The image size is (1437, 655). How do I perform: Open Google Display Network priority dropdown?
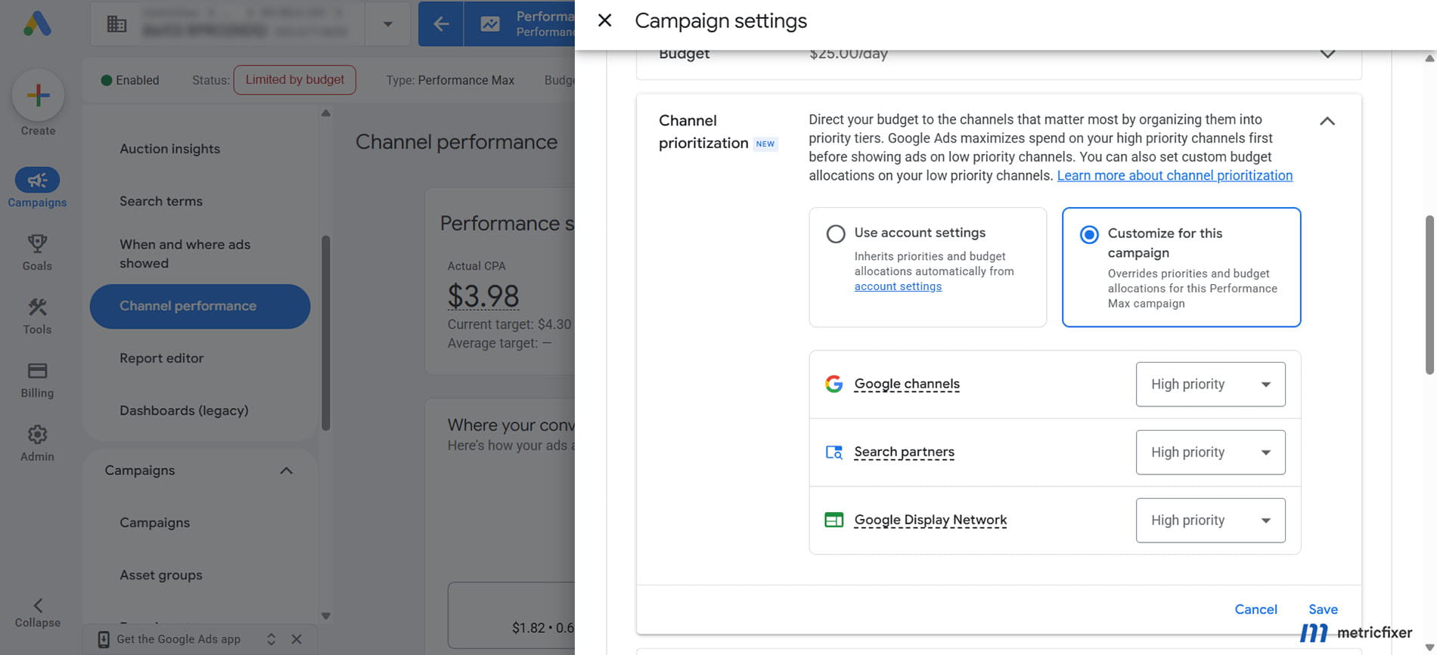click(x=1210, y=520)
